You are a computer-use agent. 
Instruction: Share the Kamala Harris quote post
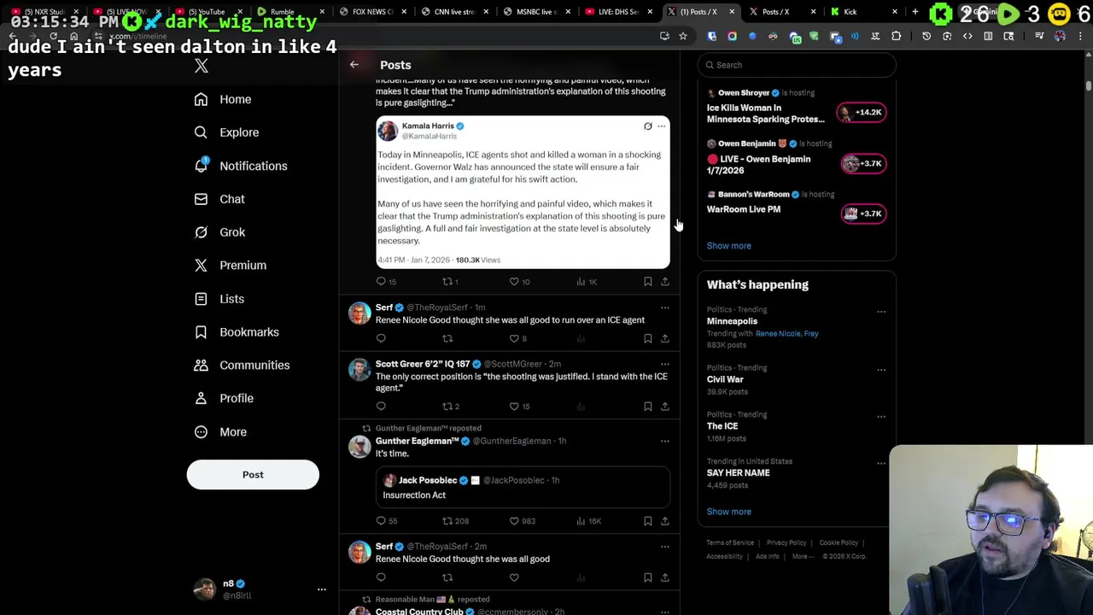(665, 282)
